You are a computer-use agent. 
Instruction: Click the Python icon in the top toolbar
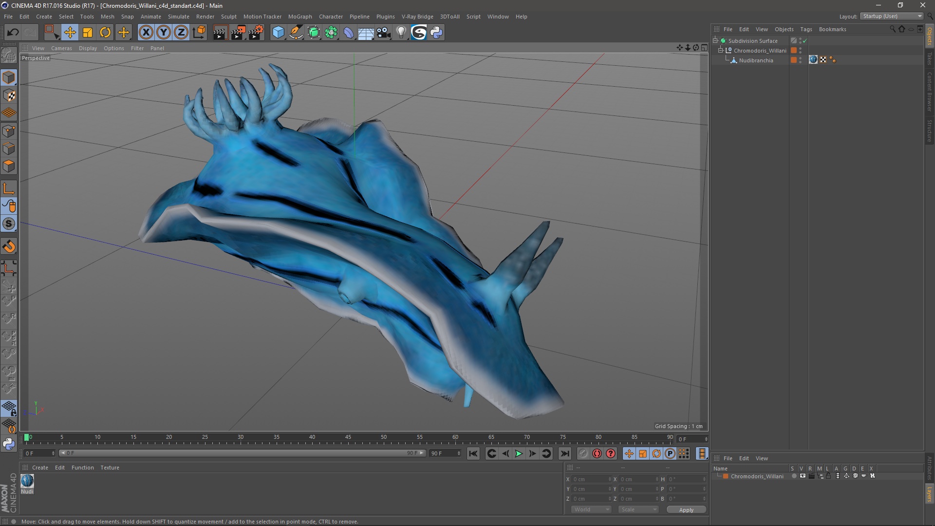(x=436, y=33)
